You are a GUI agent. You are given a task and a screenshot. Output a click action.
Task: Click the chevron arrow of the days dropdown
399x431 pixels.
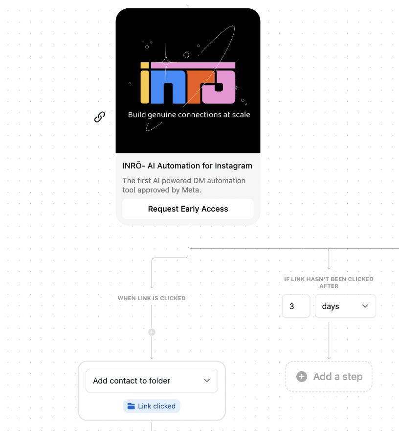[365, 306]
